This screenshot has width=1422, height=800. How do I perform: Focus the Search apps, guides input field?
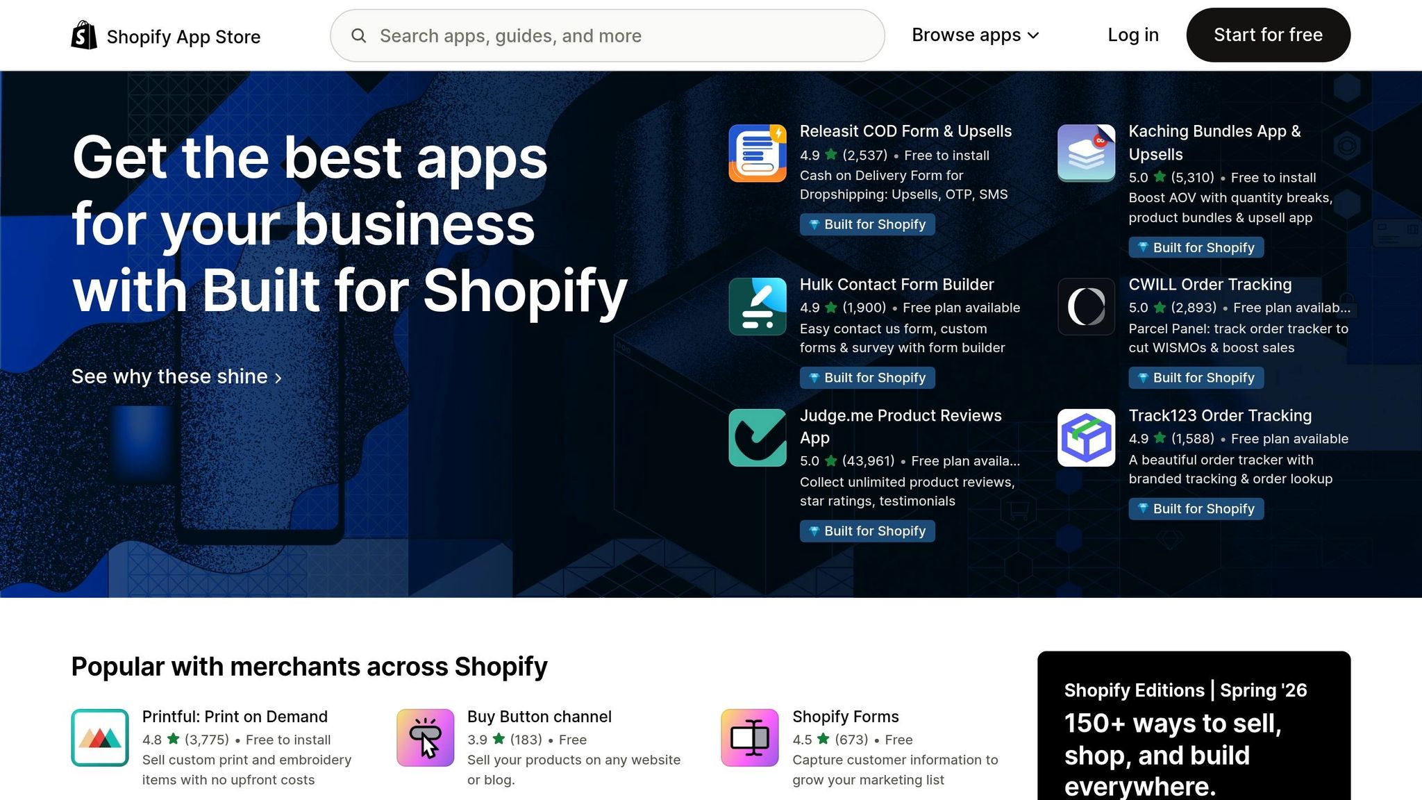coord(608,35)
